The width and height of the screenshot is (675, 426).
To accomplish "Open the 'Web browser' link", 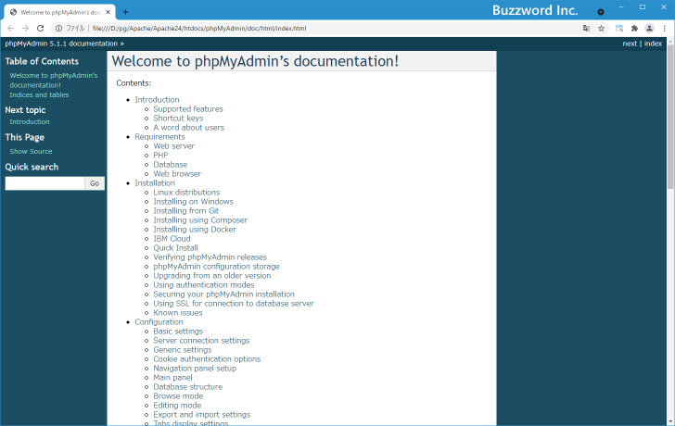I will coord(177,174).
